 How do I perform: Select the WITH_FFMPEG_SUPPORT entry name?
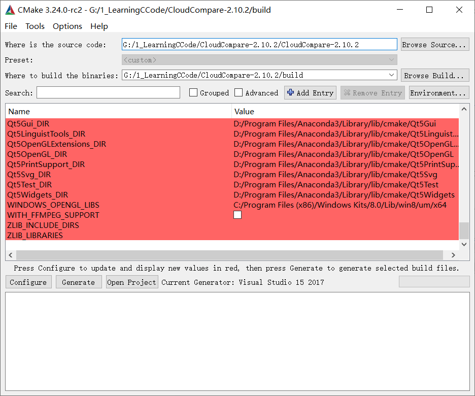click(x=53, y=215)
